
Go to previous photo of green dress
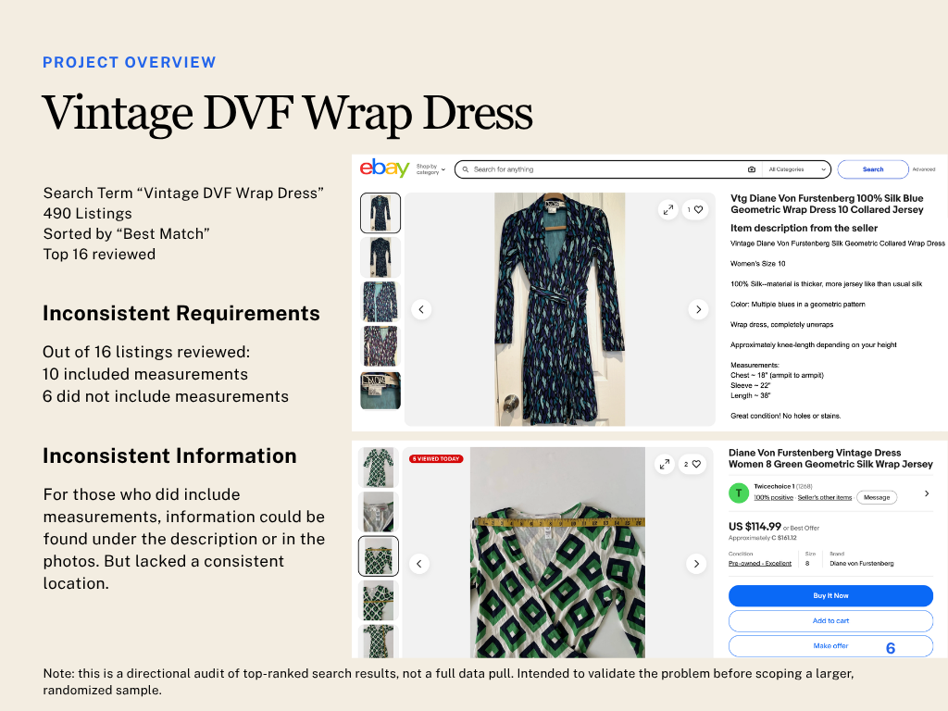pyautogui.click(x=419, y=564)
